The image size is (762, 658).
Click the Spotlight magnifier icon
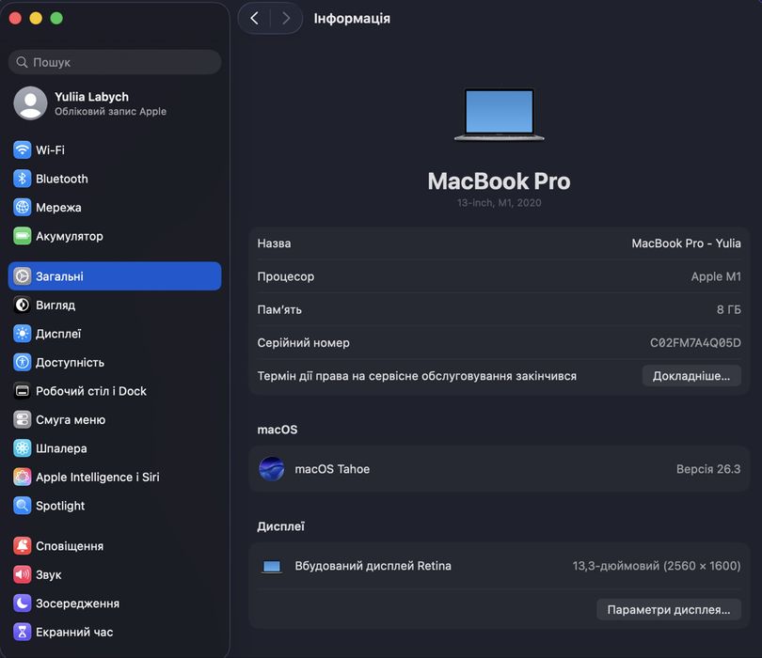(22, 506)
